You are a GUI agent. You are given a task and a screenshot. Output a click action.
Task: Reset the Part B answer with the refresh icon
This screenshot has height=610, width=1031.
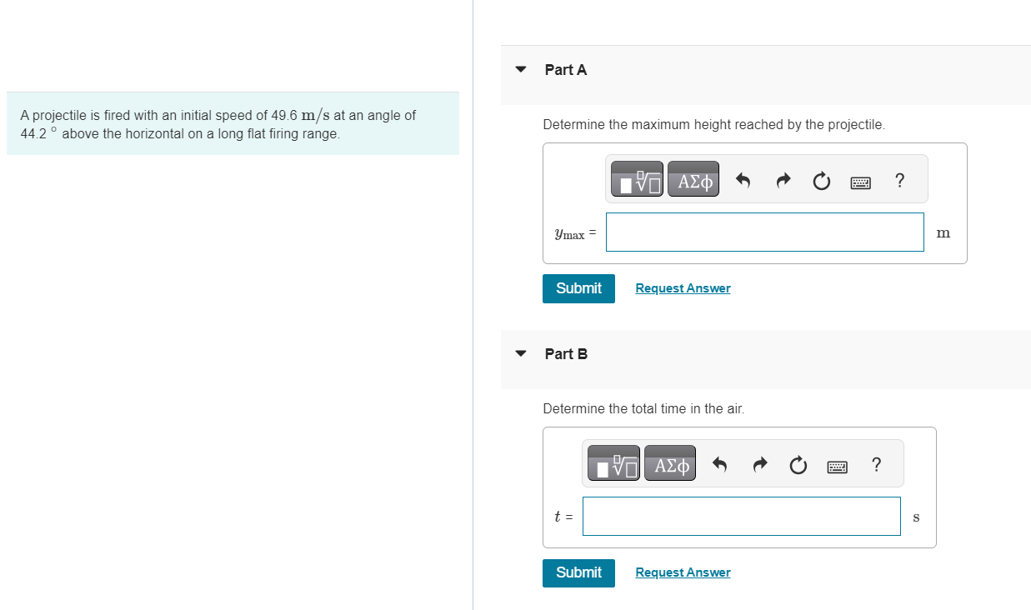point(798,465)
